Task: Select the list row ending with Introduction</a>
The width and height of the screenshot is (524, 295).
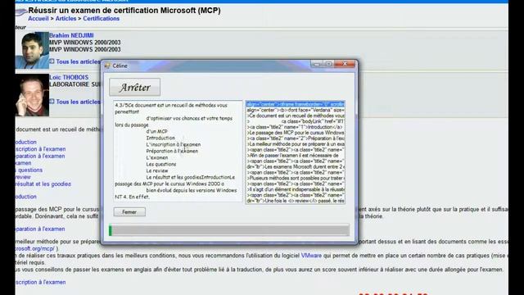Action: coord(296,127)
